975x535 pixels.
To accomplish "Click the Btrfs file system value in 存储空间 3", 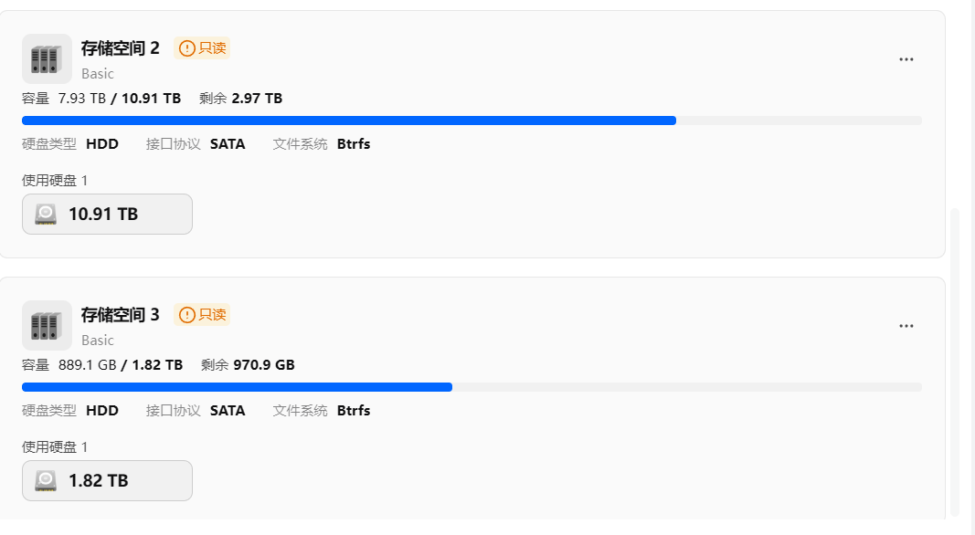I will point(354,411).
